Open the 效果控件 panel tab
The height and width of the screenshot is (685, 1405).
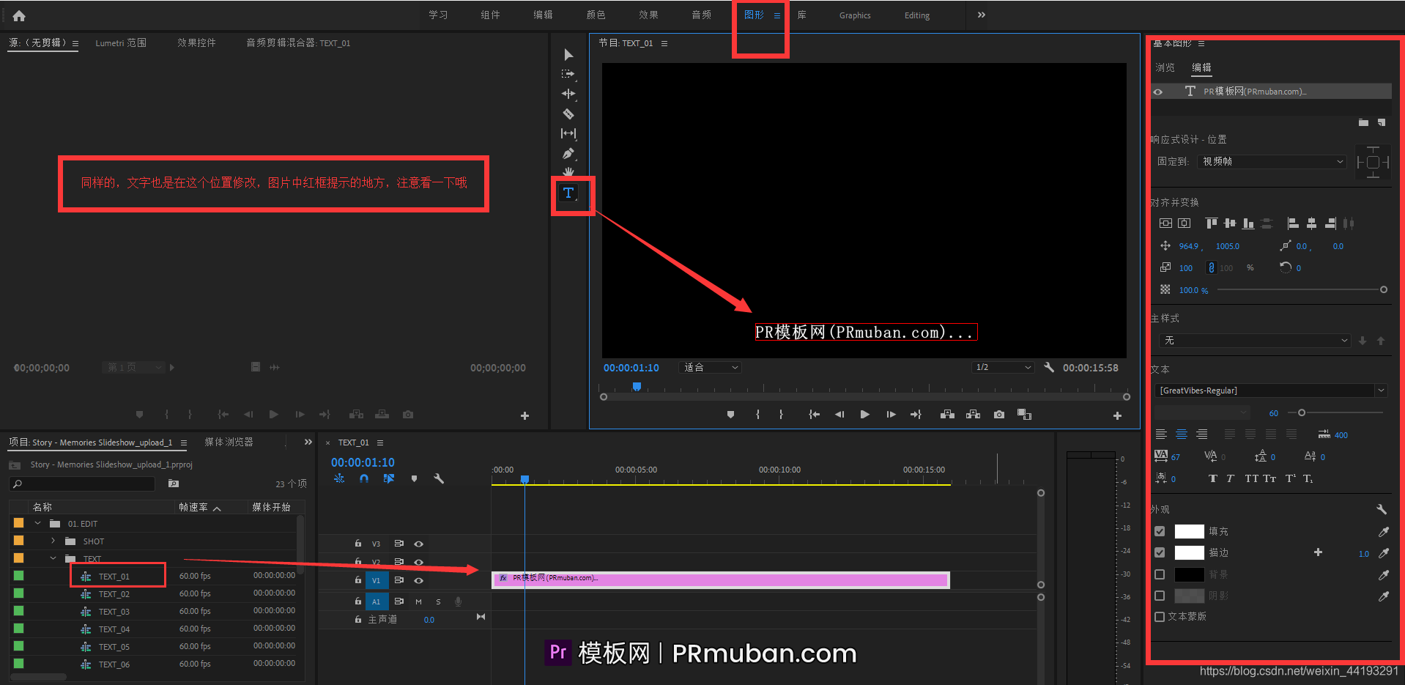click(x=196, y=42)
